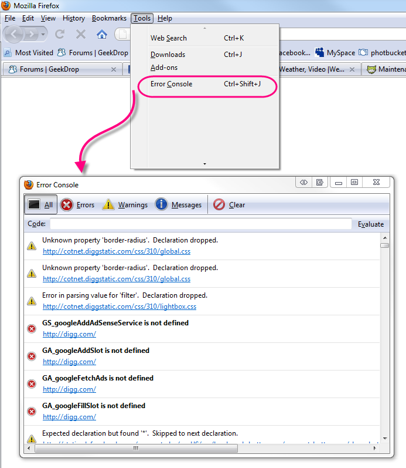Select the All filter in Error Console
The image size is (406, 468).
click(41, 205)
